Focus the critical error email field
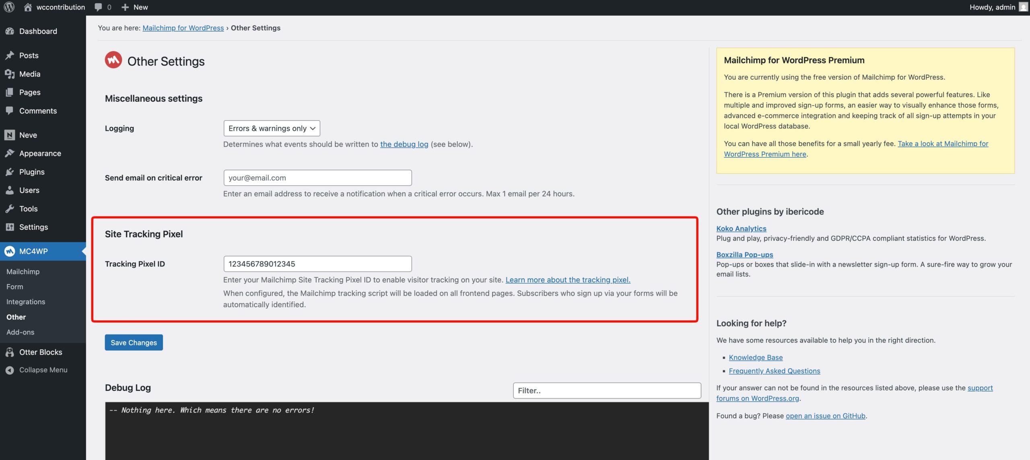 (x=318, y=178)
